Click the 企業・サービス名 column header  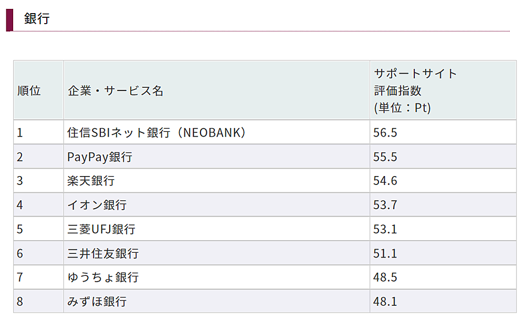(x=116, y=90)
